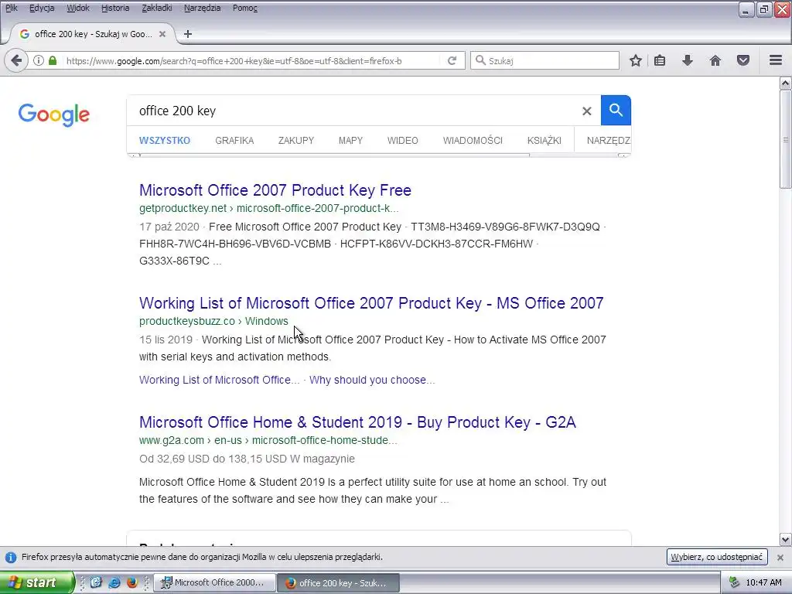792x594 pixels.
Task: Open the Narzędzia menu
Action: [202, 8]
